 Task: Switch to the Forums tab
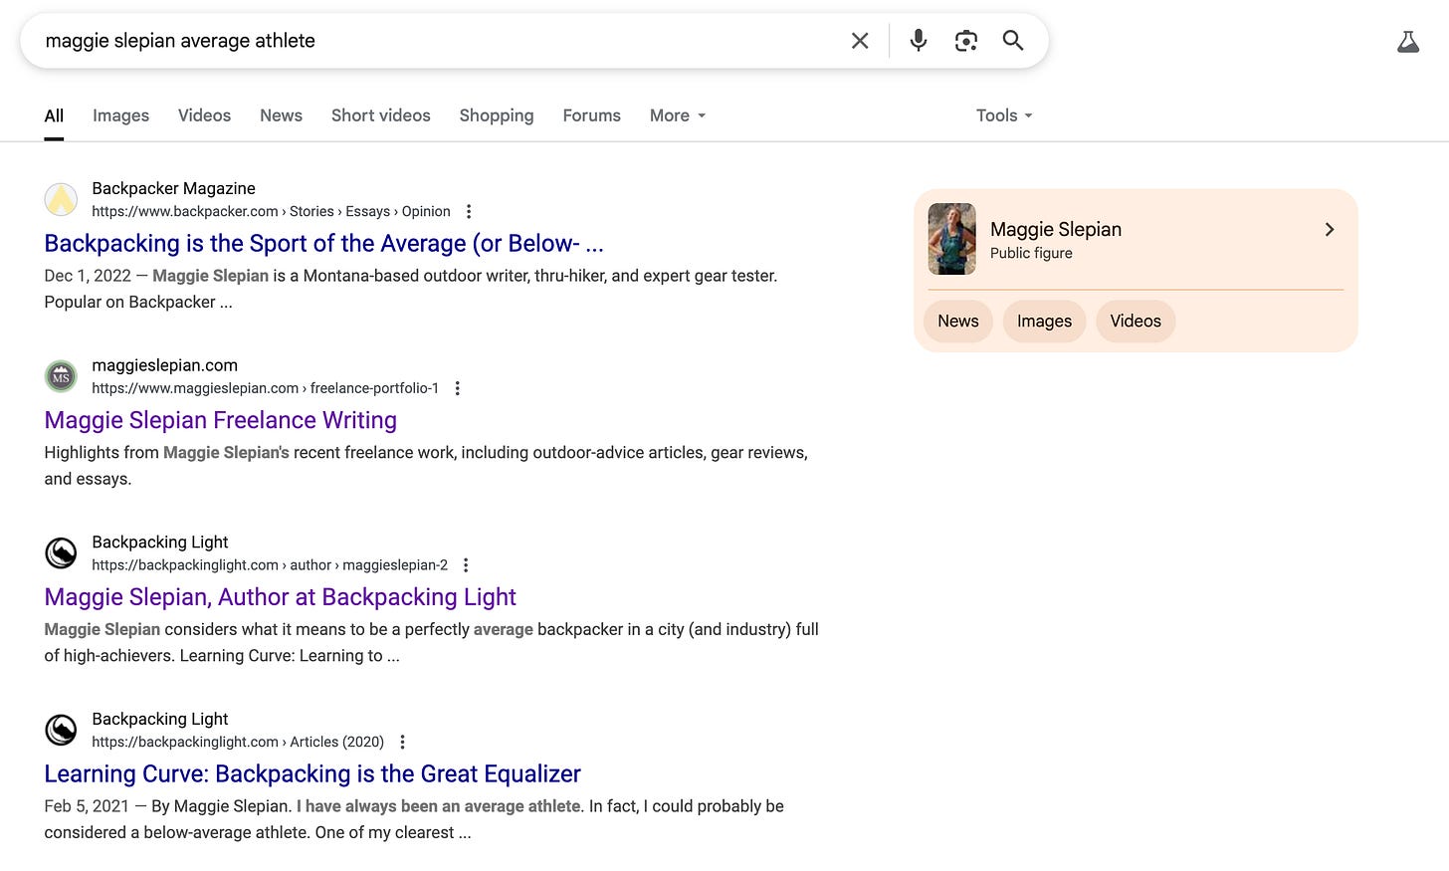[591, 115]
